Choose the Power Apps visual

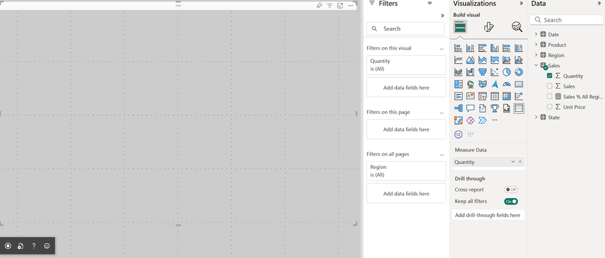(471, 121)
